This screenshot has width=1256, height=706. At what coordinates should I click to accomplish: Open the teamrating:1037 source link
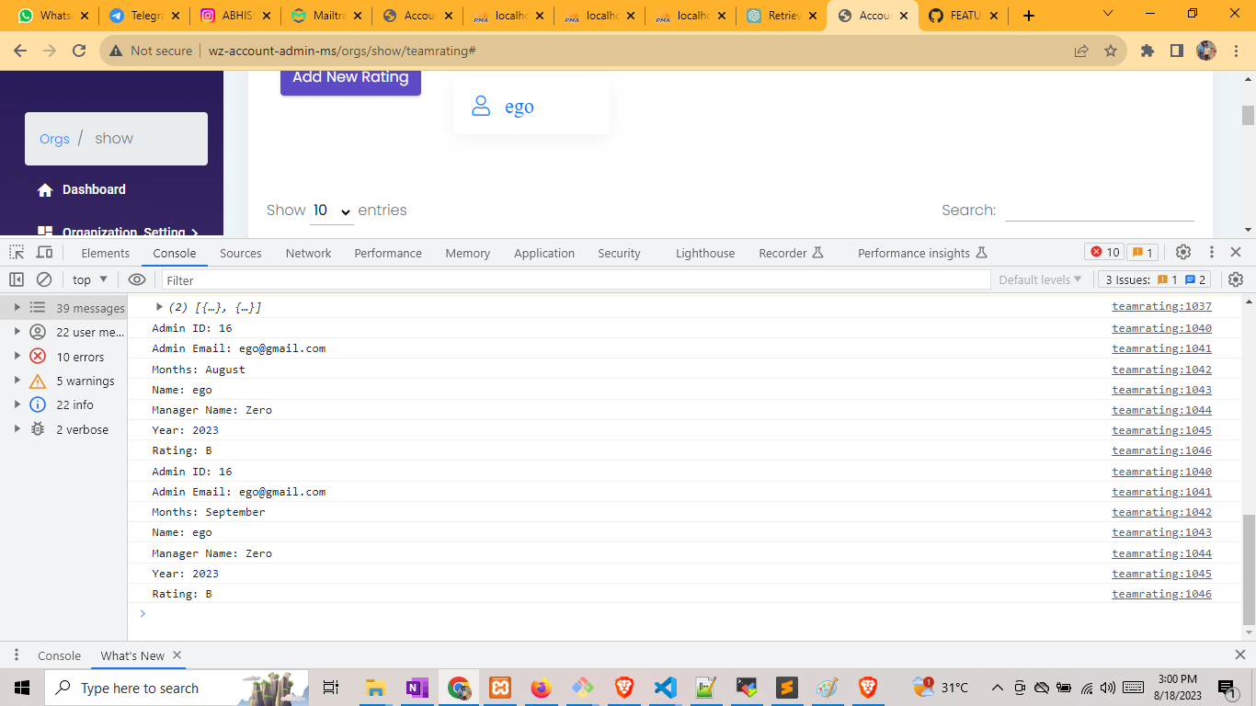click(1161, 307)
